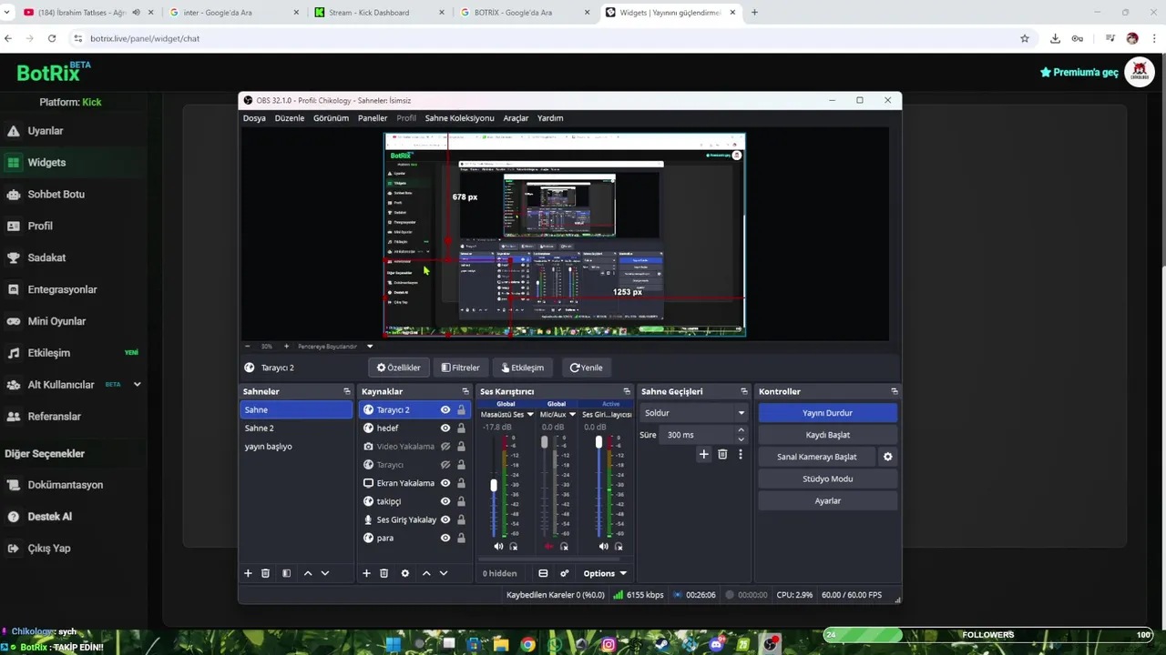Open Masaüstü Ses channel dropdown arrow

point(530,415)
